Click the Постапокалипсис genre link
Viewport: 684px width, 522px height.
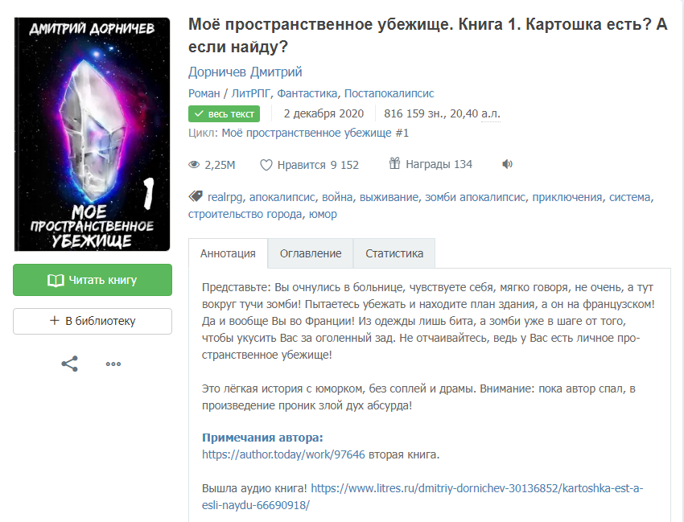tap(389, 93)
